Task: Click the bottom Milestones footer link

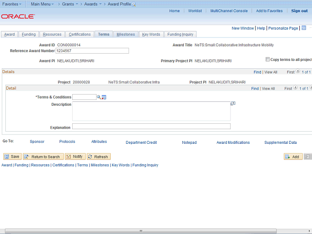Action: pos(100,165)
